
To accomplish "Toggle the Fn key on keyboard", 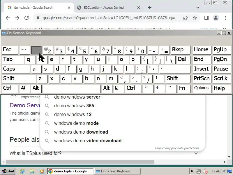I will pos(184,88).
